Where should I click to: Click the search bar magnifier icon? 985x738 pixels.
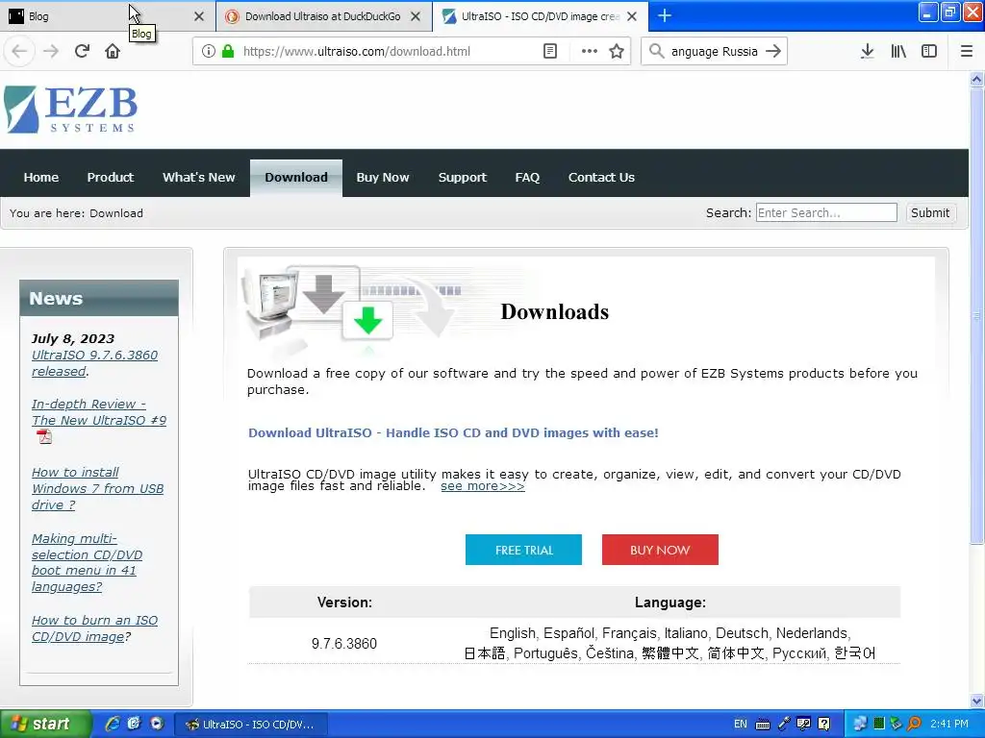(656, 51)
